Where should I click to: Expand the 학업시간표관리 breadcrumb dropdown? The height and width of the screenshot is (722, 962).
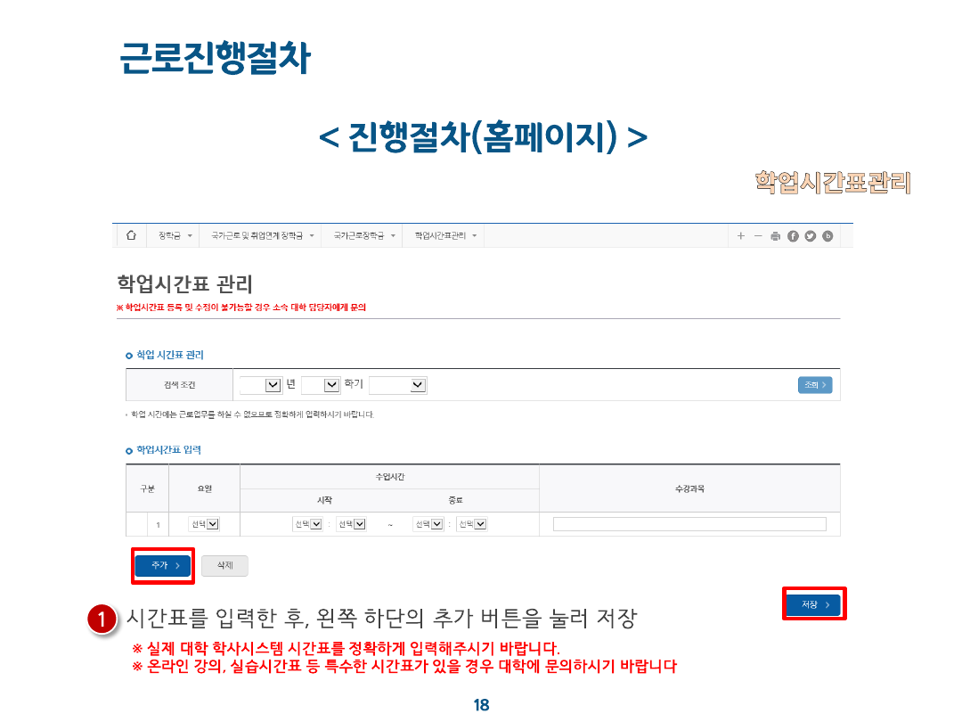coord(444,236)
